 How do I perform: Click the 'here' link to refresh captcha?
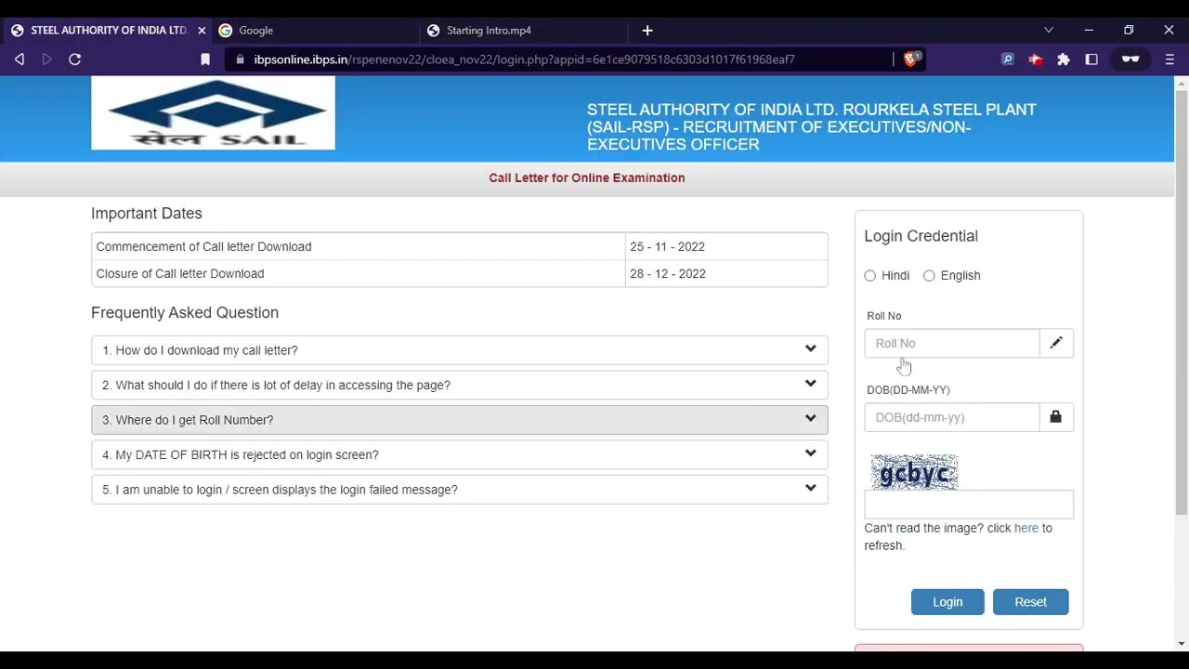[1026, 528]
